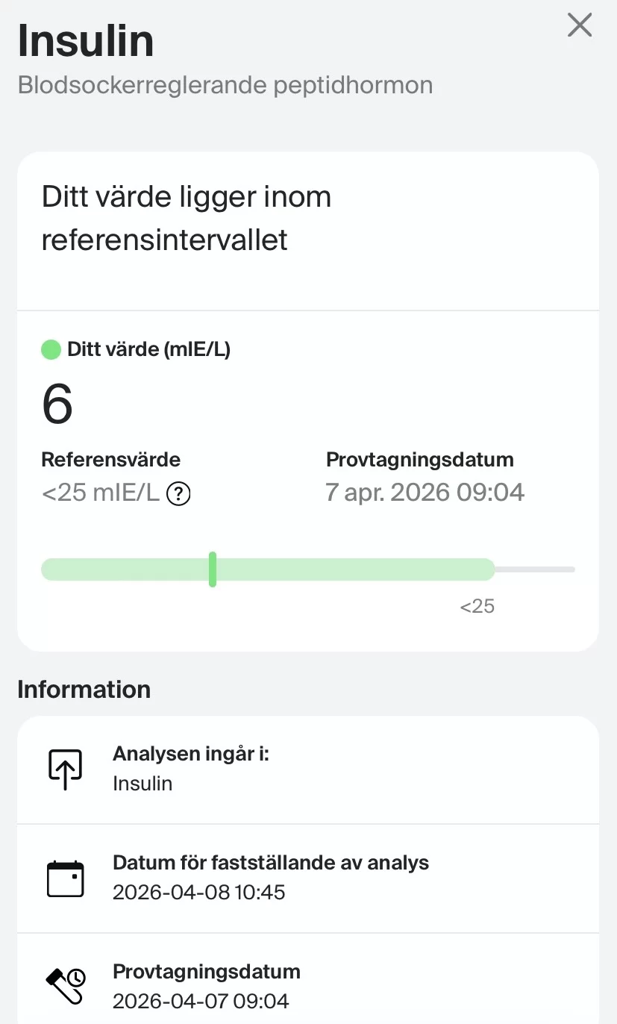Viewport: 617px width, 1024px height.
Task: Click the date 7 apr. 2026 09:04
Action: pyautogui.click(x=425, y=493)
